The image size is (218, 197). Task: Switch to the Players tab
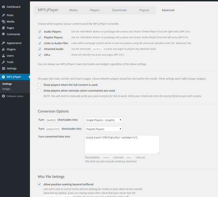click(x=95, y=10)
